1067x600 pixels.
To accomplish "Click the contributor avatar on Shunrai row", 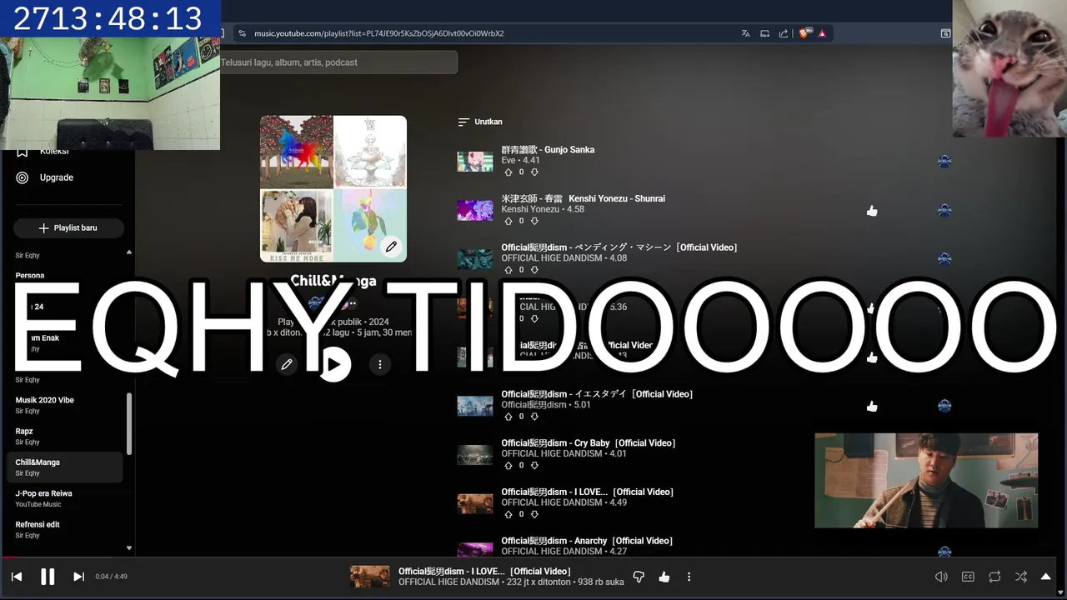I will (944, 211).
